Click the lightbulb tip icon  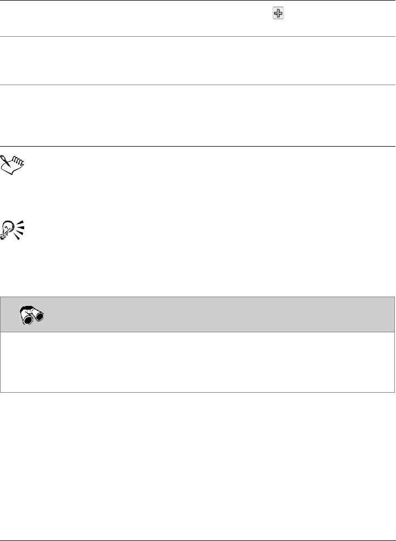[x=13, y=230]
